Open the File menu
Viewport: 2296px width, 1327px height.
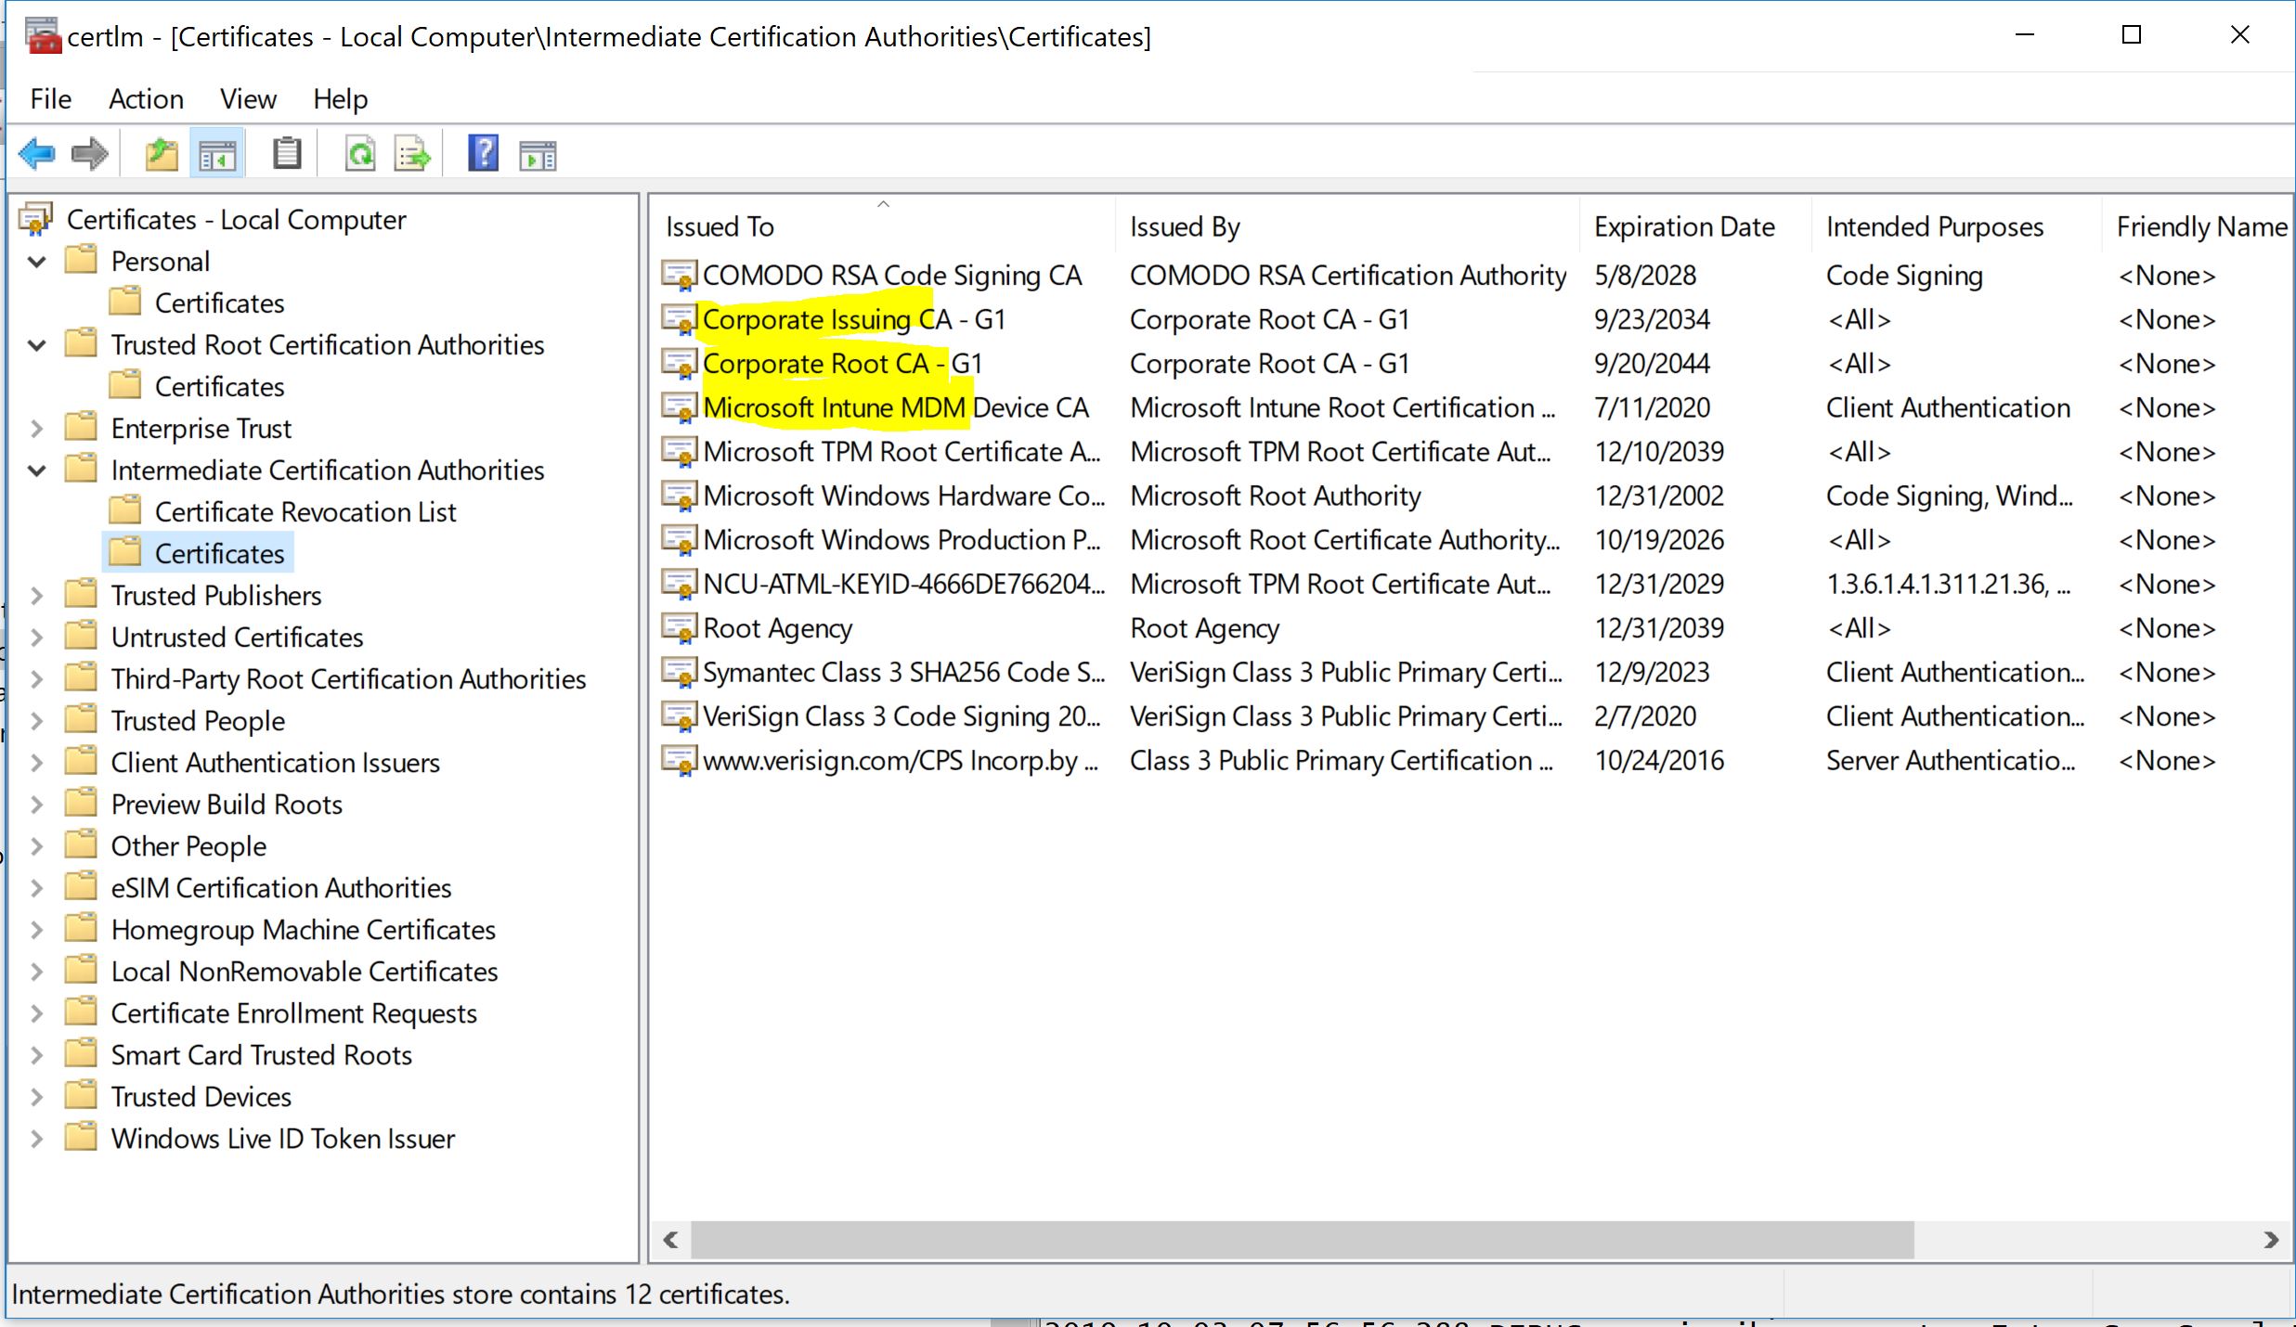tap(50, 99)
